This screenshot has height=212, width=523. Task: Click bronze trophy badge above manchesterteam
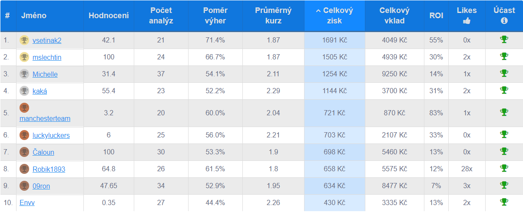coord(24,108)
